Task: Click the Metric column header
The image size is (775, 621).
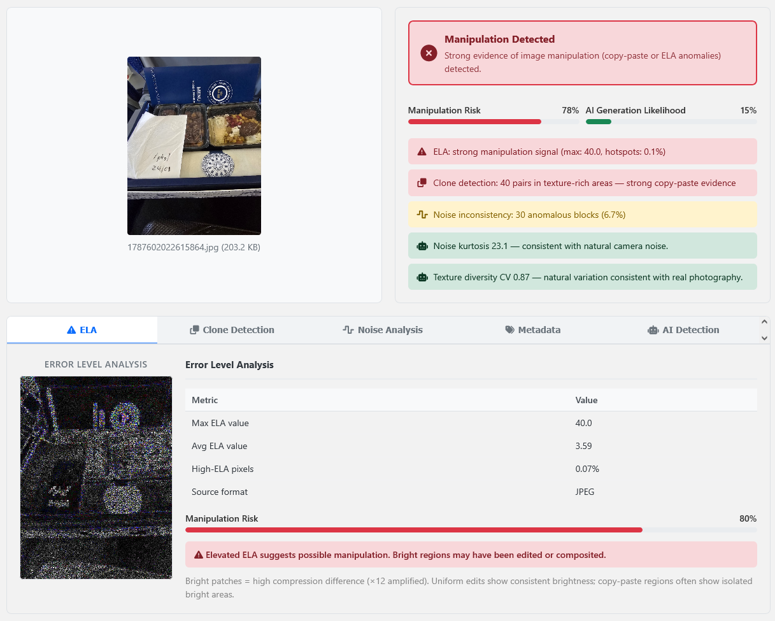Action: tap(205, 400)
